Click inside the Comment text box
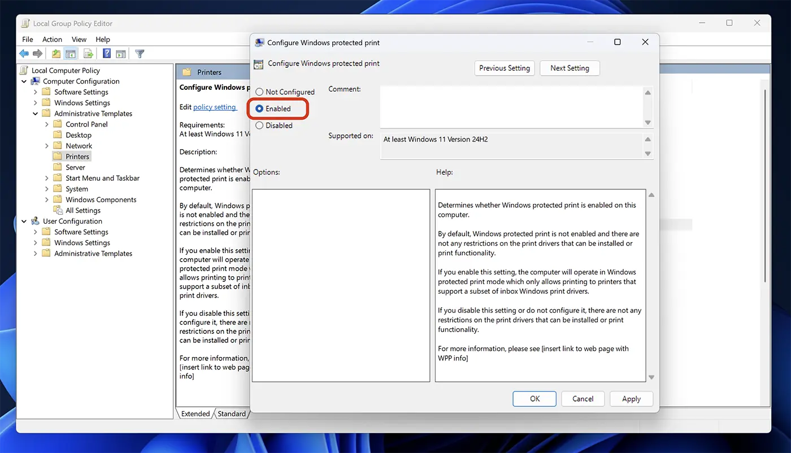Viewport: 791px width, 453px height. coord(511,107)
